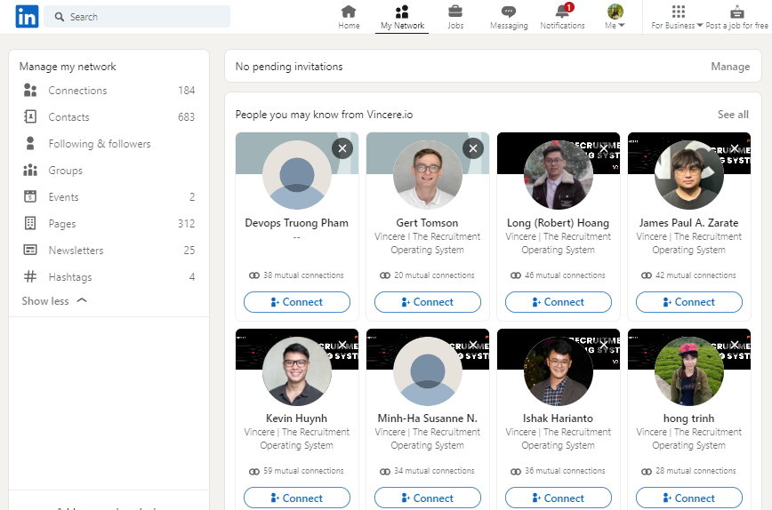Open Contacts in the sidebar
This screenshot has height=510, width=772.
(109, 117)
